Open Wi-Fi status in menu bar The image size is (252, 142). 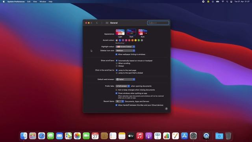point(223,2)
